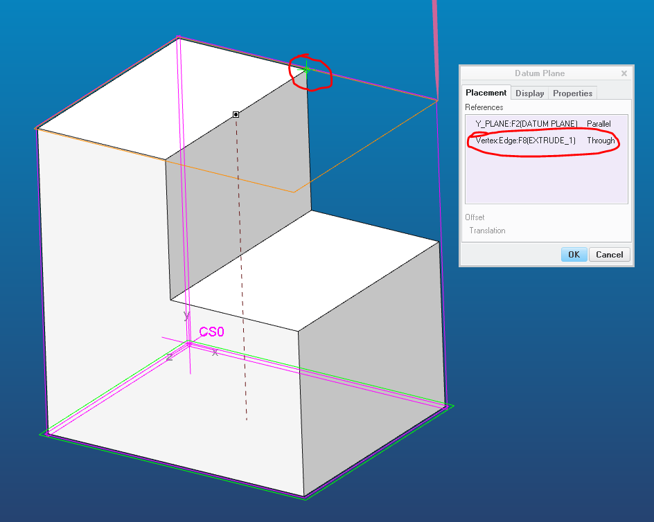This screenshot has height=522, width=654.
Task: Change the Parallel constraint type
Action: point(599,124)
